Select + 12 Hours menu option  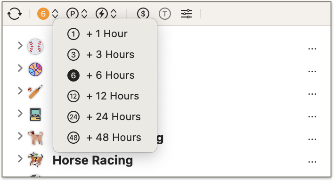pyautogui.click(x=105, y=96)
